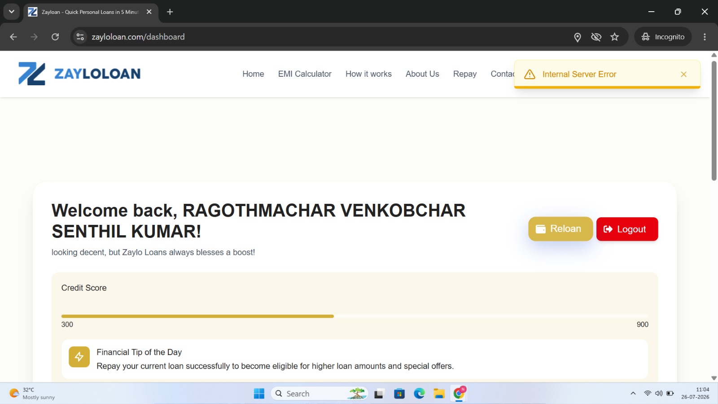Click the credit score progress bar

(355, 316)
